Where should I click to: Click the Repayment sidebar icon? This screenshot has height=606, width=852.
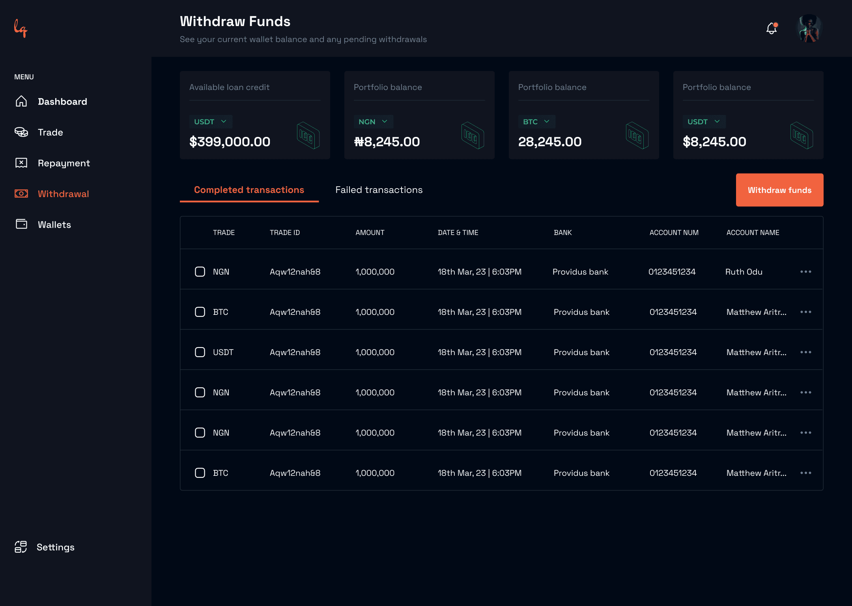pyautogui.click(x=21, y=163)
